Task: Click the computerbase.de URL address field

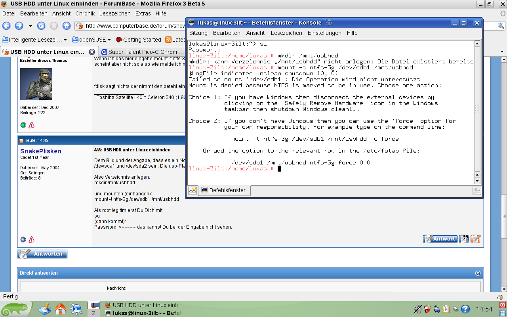Action: tap(135, 26)
